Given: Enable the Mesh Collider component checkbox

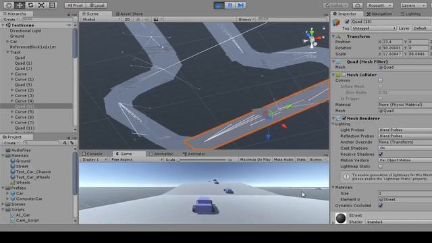Looking at the screenshot, I should [x=344, y=75].
